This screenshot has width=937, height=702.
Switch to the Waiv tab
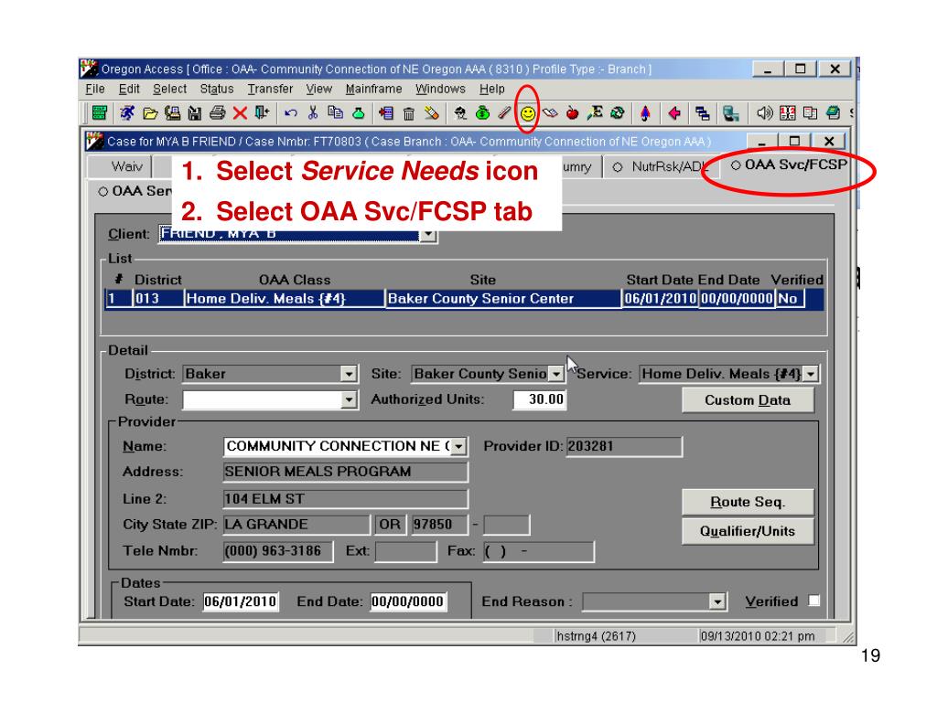(120, 166)
